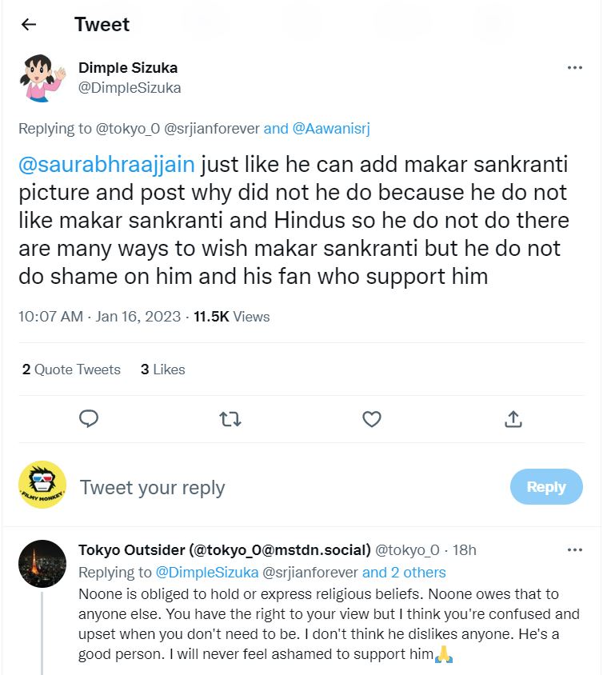
Task: View the 2 Quote Tweets
Action: 70,369
